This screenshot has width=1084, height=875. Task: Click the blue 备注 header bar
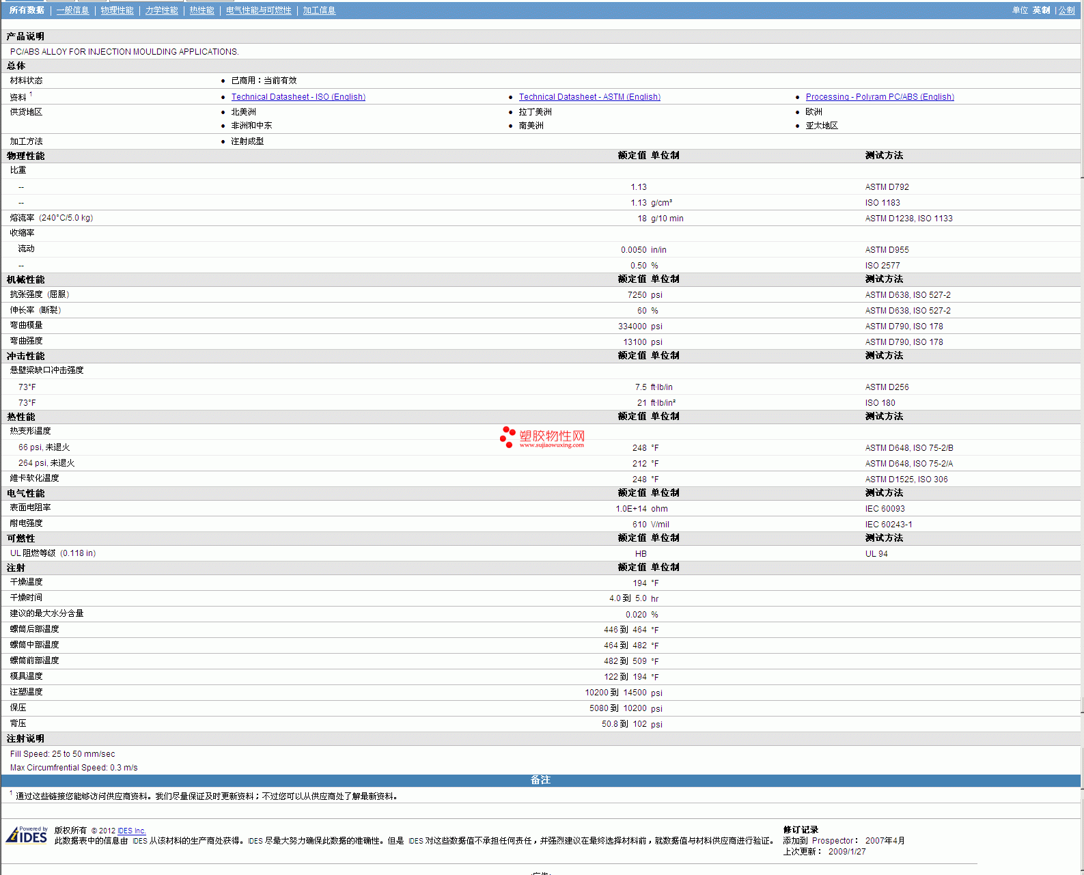click(x=540, y=780)
